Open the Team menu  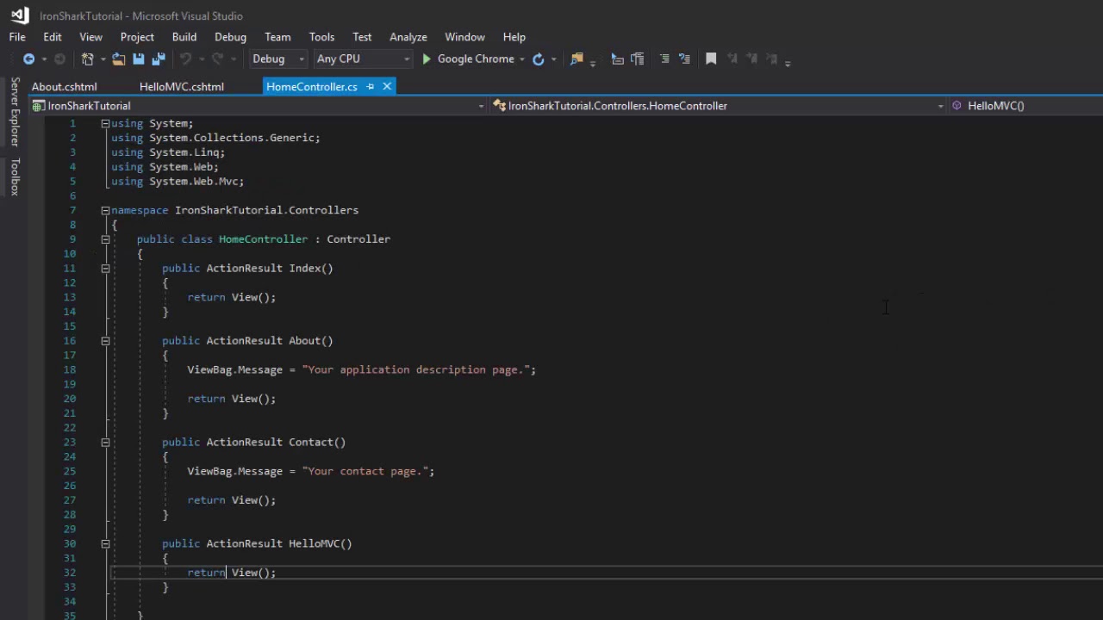click(x=277, y=37)
